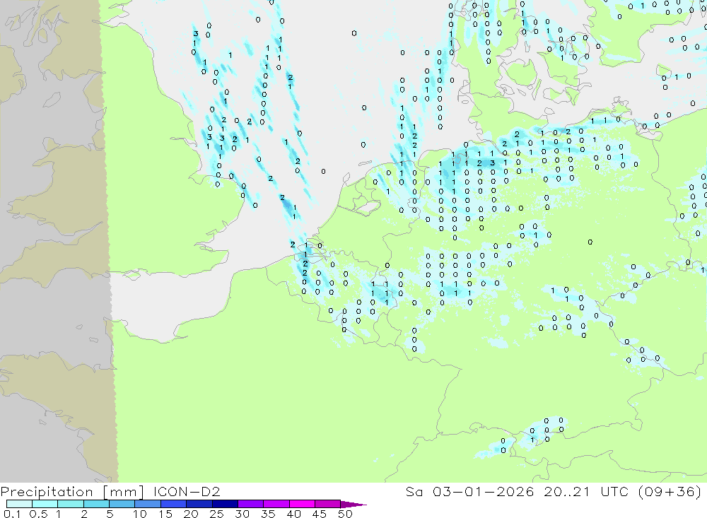This screenshot has height=518, width=707.
Task: Click the 30–35 mm purple legend swatch
Action: [x=251, y=504]
